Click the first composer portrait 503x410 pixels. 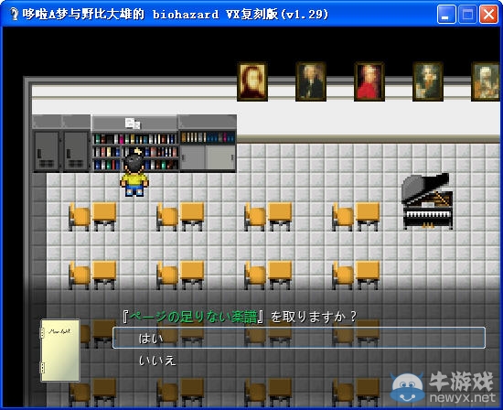click(252, 81)
